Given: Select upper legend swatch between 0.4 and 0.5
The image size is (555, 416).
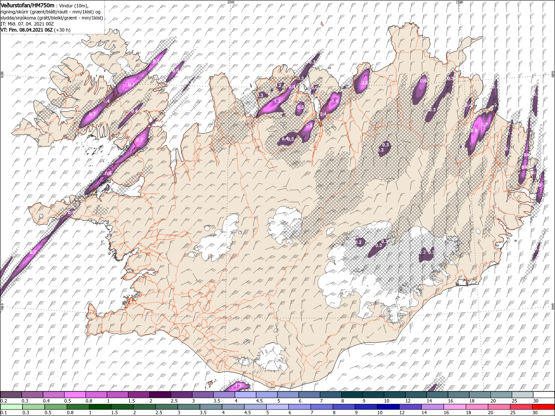Looking at the screenshot, I should coord(54,395).
